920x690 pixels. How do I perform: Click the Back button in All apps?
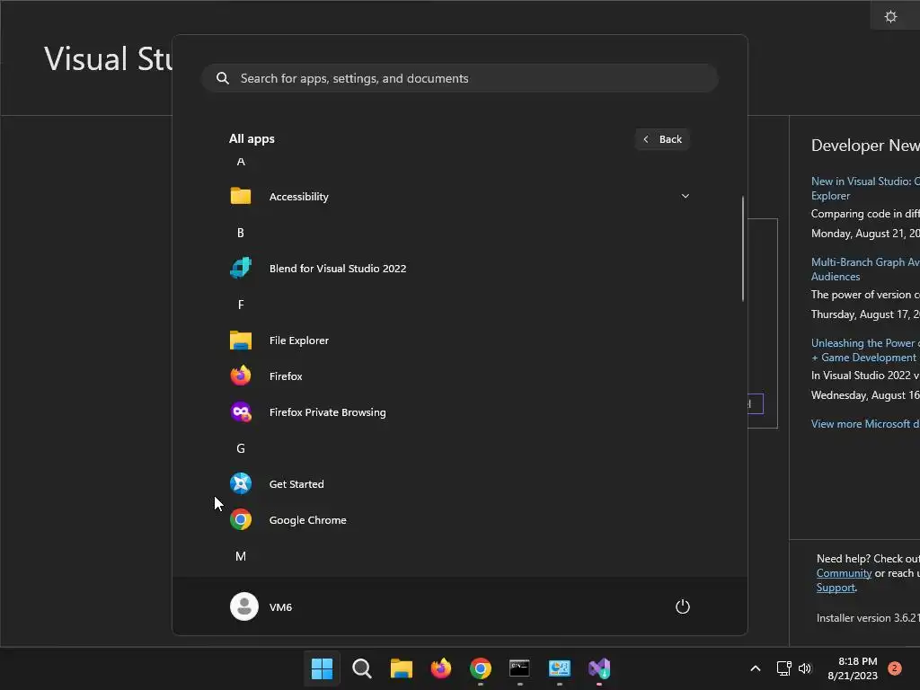[x=662, y=139]
